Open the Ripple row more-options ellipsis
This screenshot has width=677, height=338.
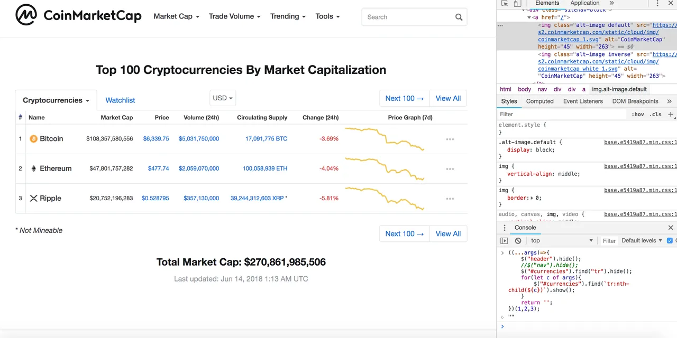pos(450,199)
